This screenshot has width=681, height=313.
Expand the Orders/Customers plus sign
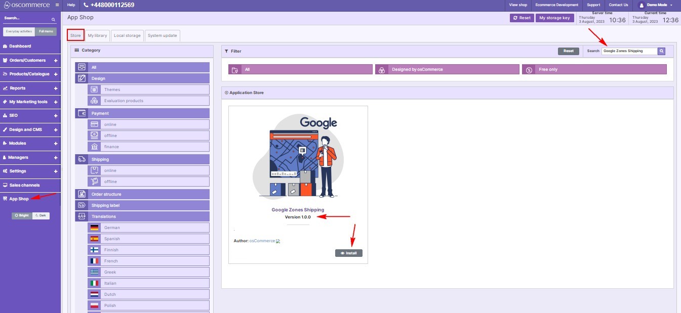tap(56, 61)
